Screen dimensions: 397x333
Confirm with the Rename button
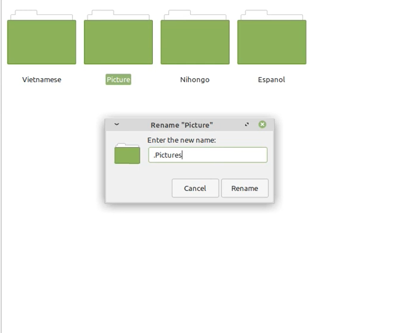[x=245, y=188]
